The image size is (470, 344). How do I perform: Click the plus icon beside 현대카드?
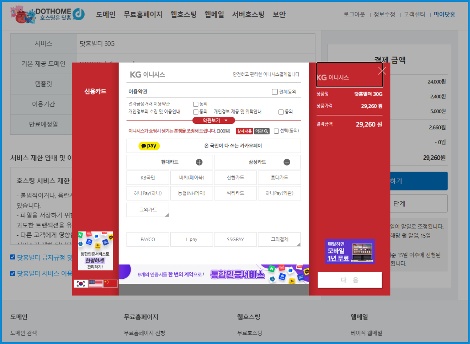199,162
